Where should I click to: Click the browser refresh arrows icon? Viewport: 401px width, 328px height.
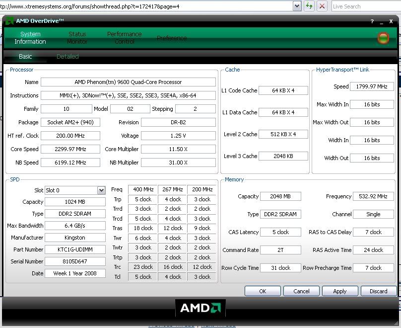(309, 6)
